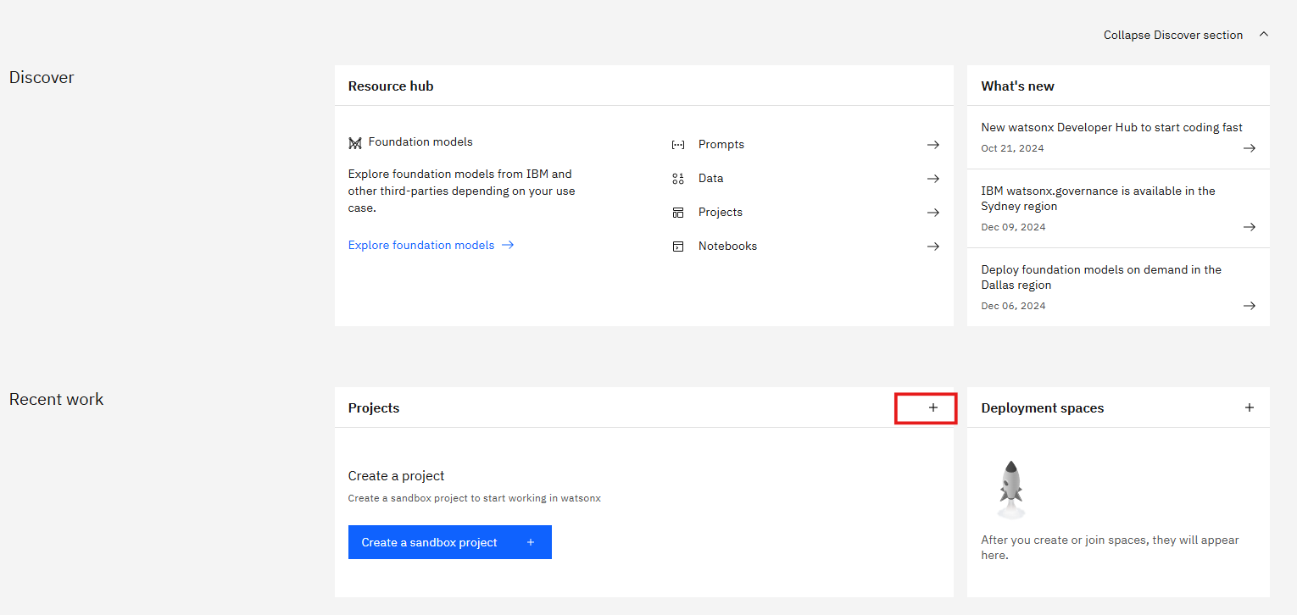Click the Collapse Discover section label
The height and width of the screenshot is (615, 1297).
[x=1172, y=35]
